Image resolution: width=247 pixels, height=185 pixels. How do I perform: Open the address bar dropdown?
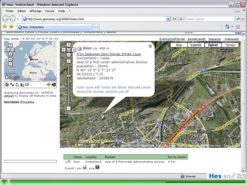click(x=168, y=19)
